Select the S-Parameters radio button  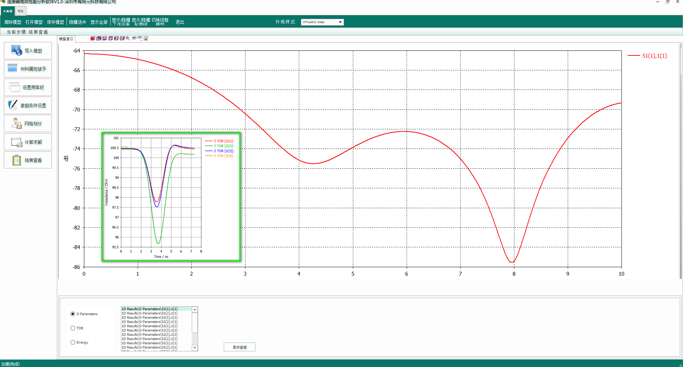[73, 314]
